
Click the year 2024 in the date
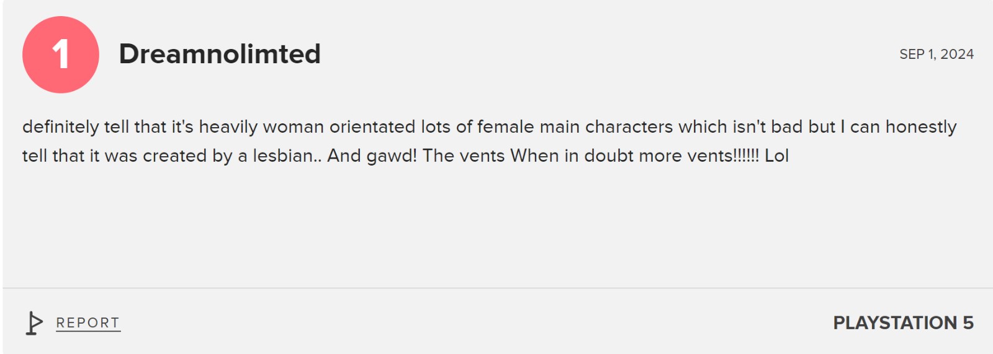pos(957,55)
